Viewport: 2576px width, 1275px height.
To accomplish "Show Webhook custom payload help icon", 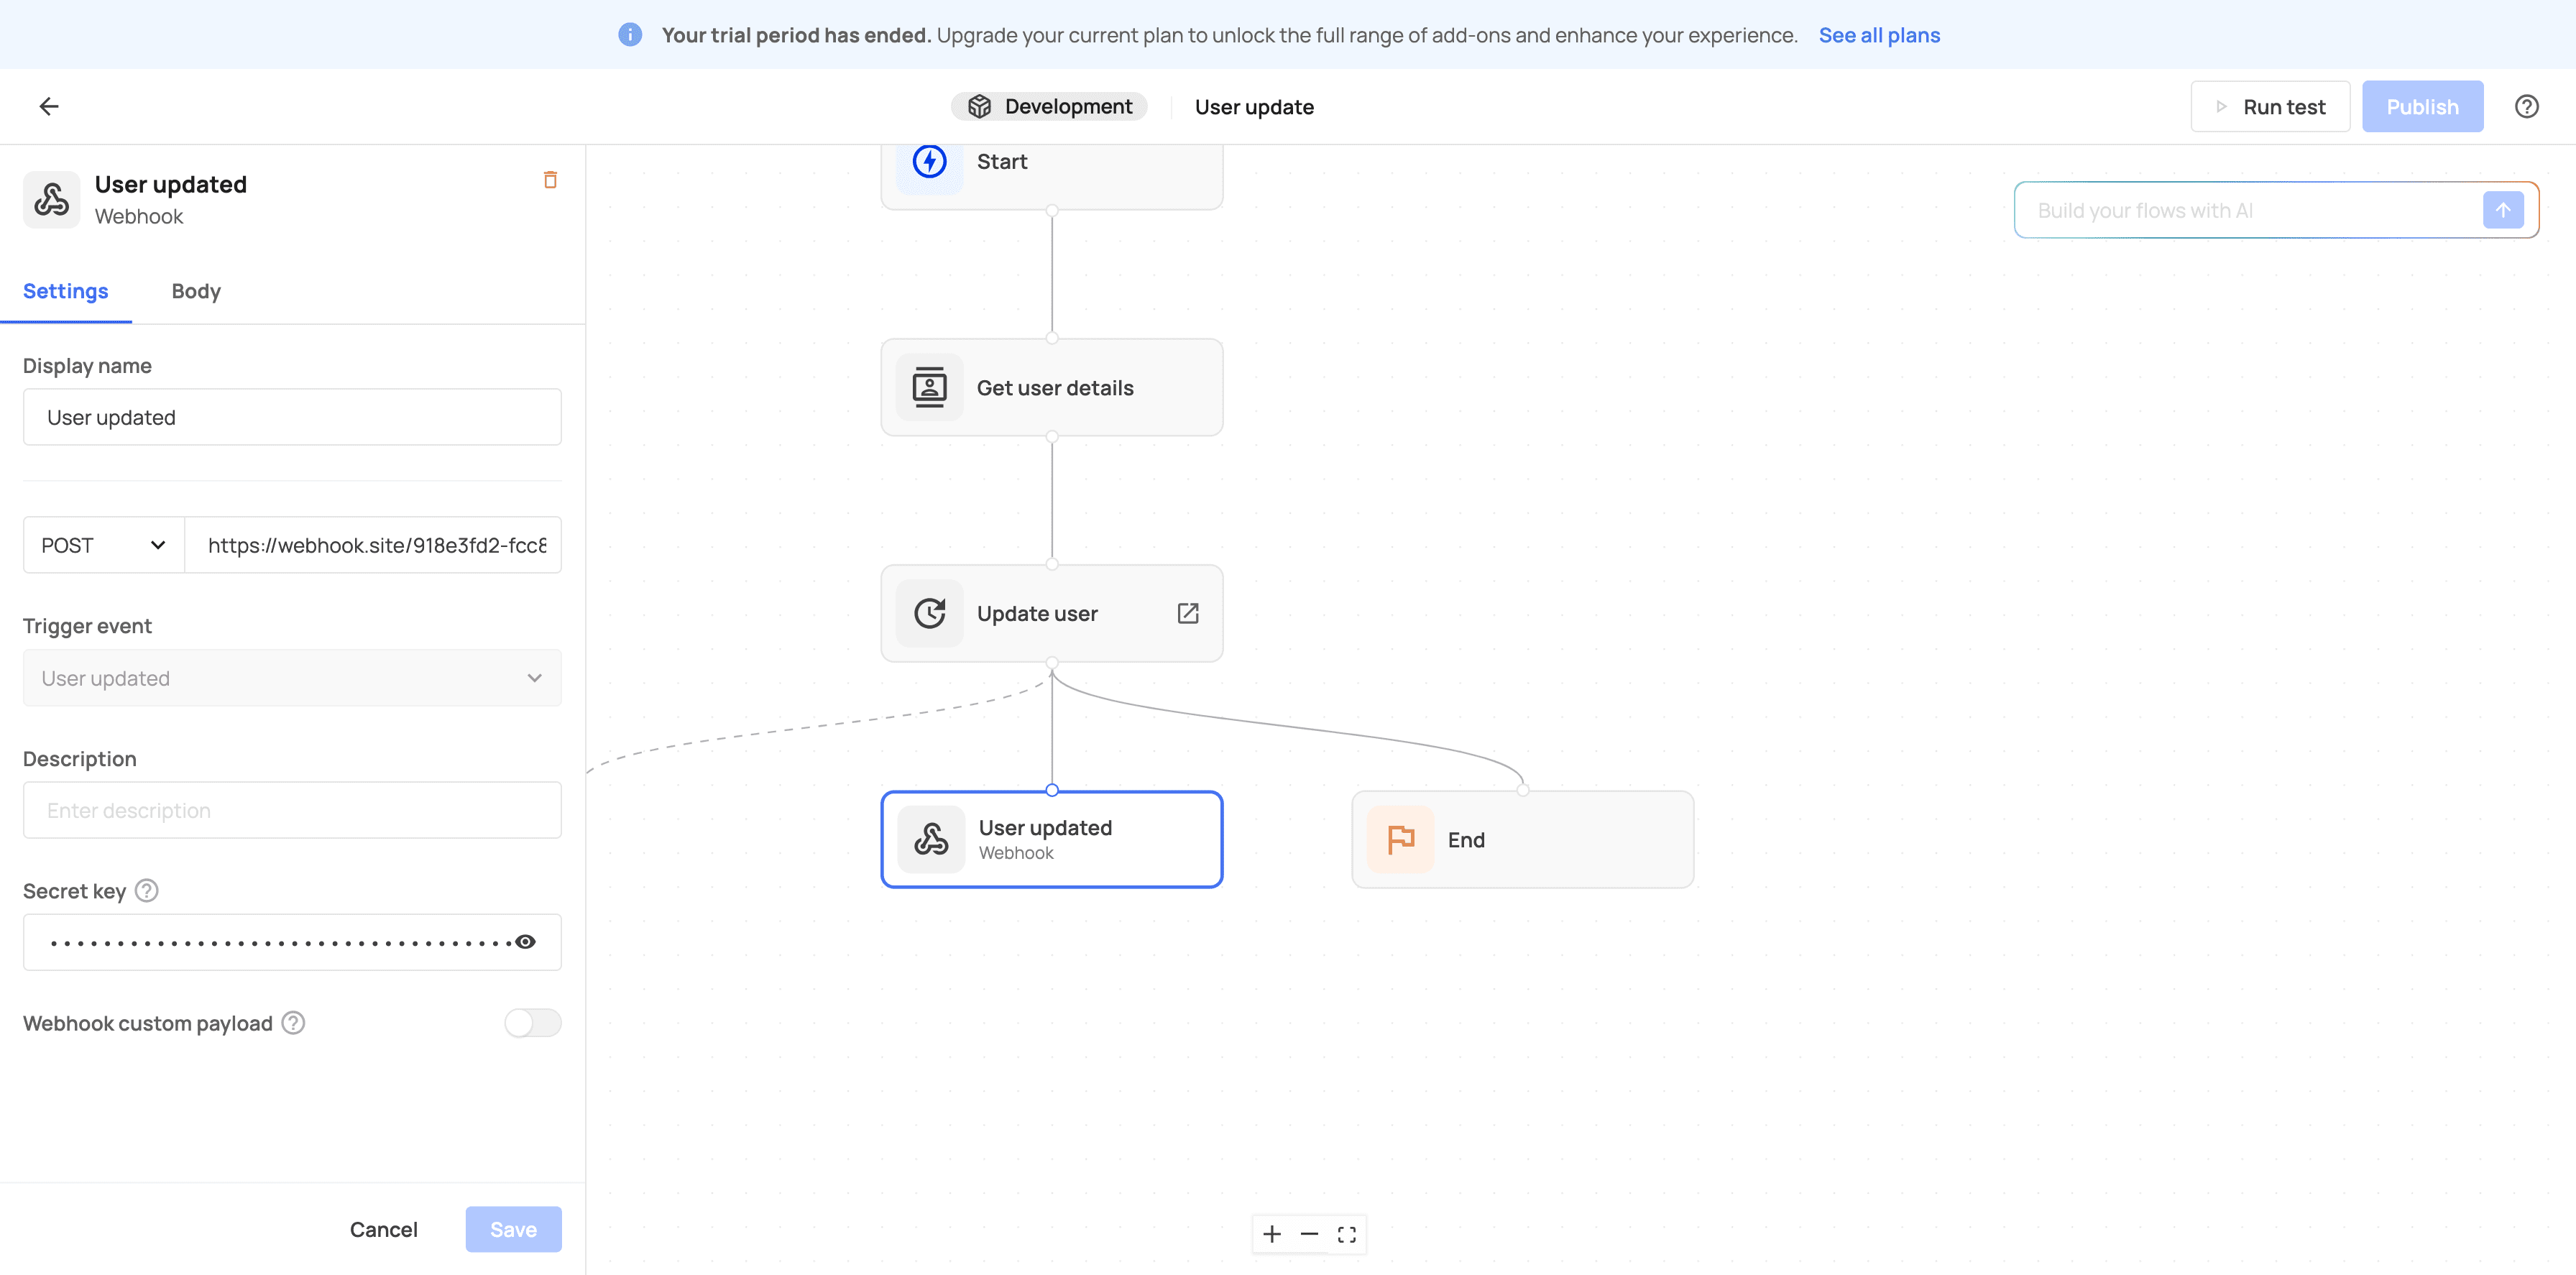I will 293,1022.
